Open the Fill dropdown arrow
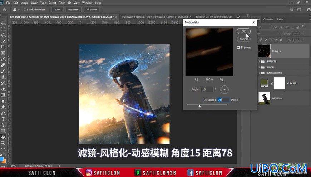Screen dimensions: 311x177 [302, 40]
